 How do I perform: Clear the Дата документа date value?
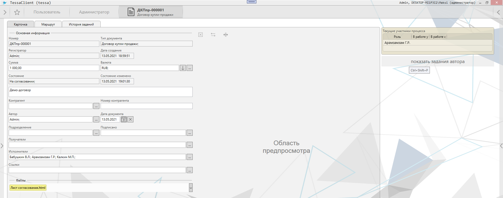pos(131,119)
